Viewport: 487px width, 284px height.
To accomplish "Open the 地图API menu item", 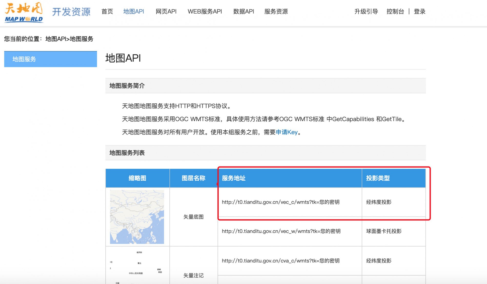I will coord(134,12).
